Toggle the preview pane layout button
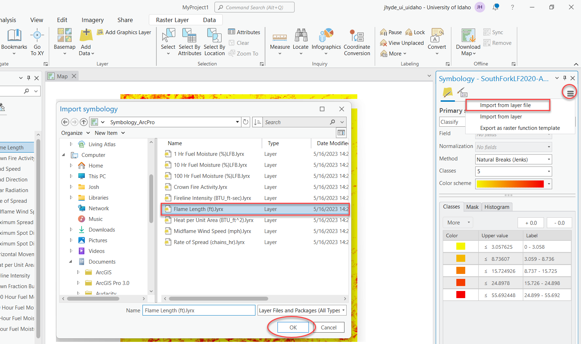Image resolution: width=581 pixels, height=344 pixels. (341, 133)
